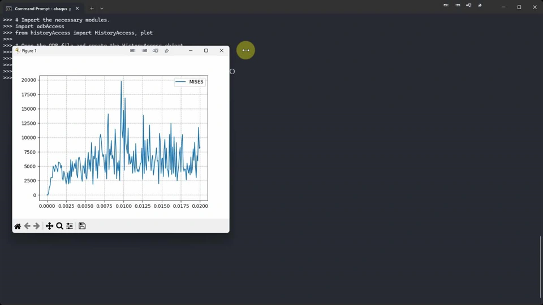Click the Command Prompt tab icon
The image size is (543, 305).
[x=8, y=8]
